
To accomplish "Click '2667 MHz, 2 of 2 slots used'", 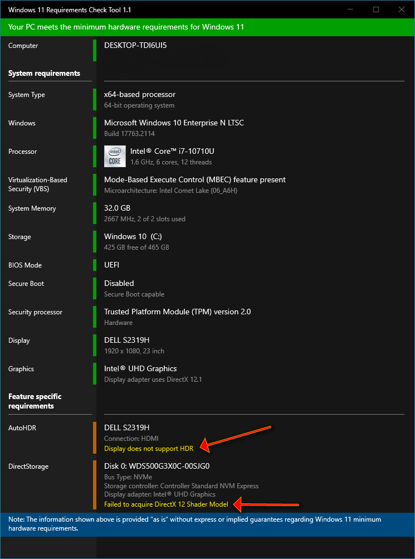I will pyautogui.click(x=145, y=219).
